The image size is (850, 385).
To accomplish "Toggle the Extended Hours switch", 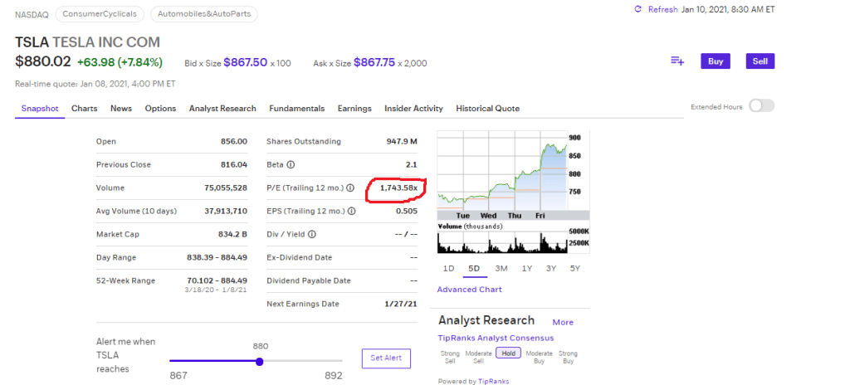I will [x=761, y=105].
